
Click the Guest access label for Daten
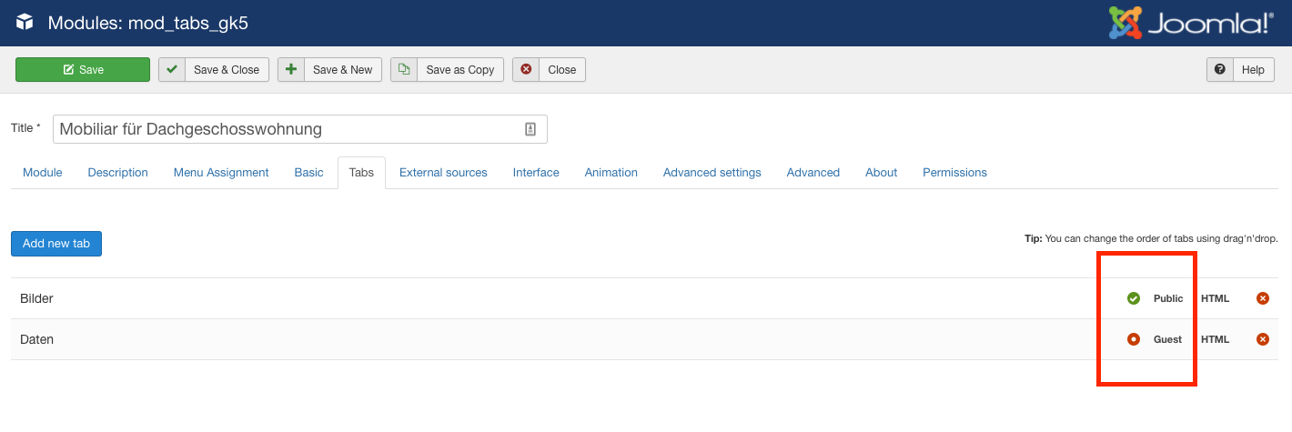1167,339
